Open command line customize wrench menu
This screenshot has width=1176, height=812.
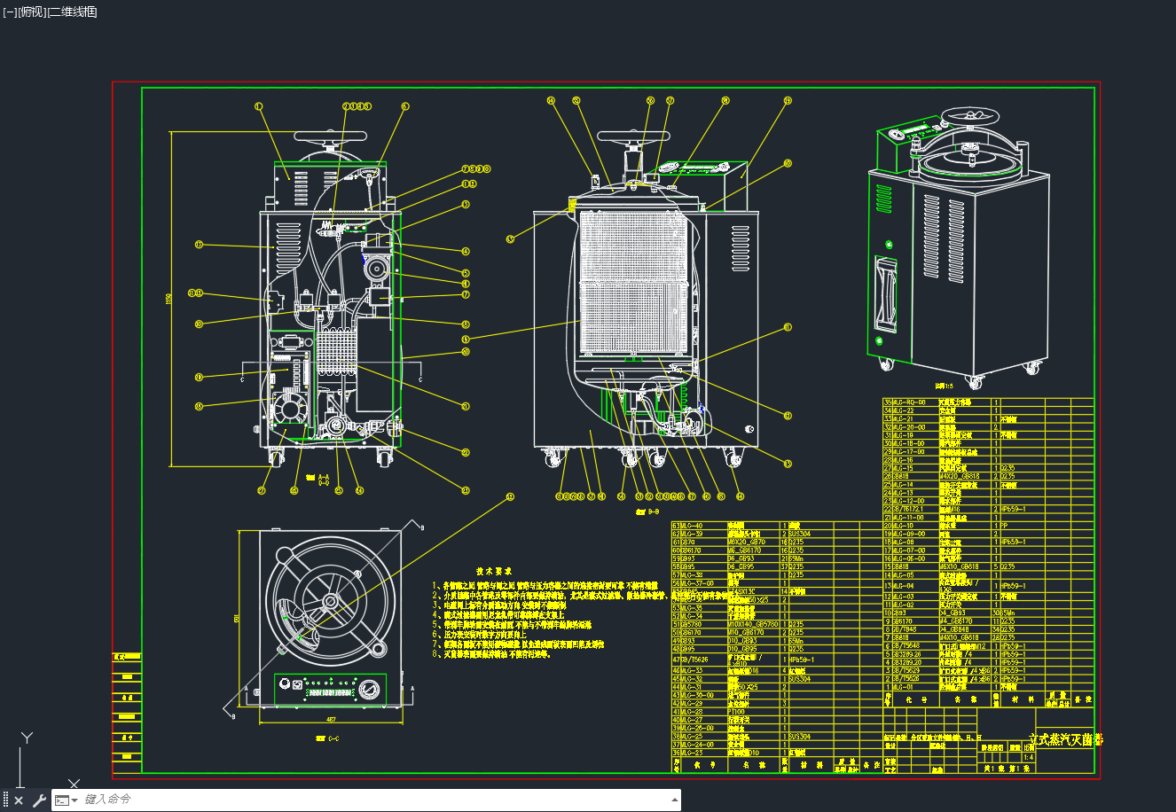[x=39, y=800]
